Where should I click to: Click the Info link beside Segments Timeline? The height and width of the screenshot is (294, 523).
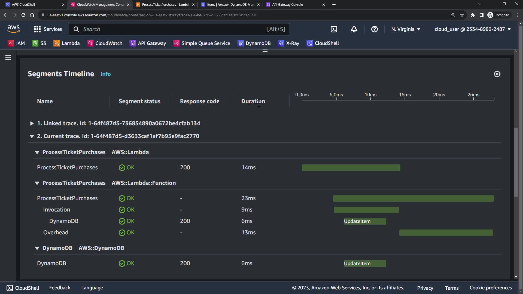[x=105, y=74]
